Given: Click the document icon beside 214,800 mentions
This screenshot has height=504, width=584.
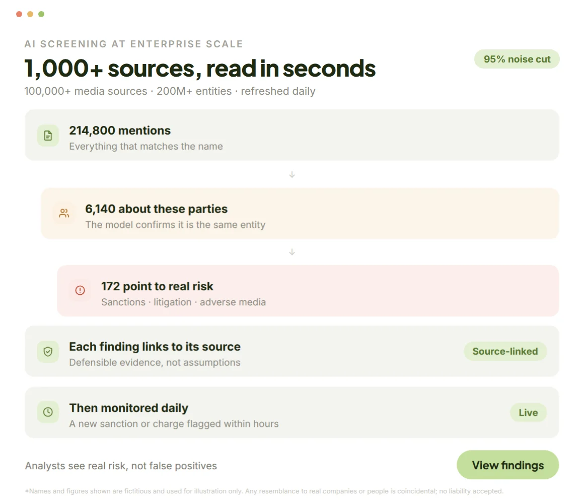Looking at the screenshot, I should coord(48,135).
